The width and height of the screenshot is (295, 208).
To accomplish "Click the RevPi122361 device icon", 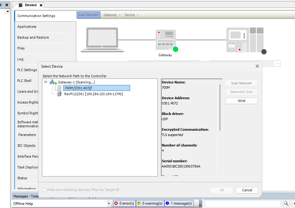I will point(59,94).
